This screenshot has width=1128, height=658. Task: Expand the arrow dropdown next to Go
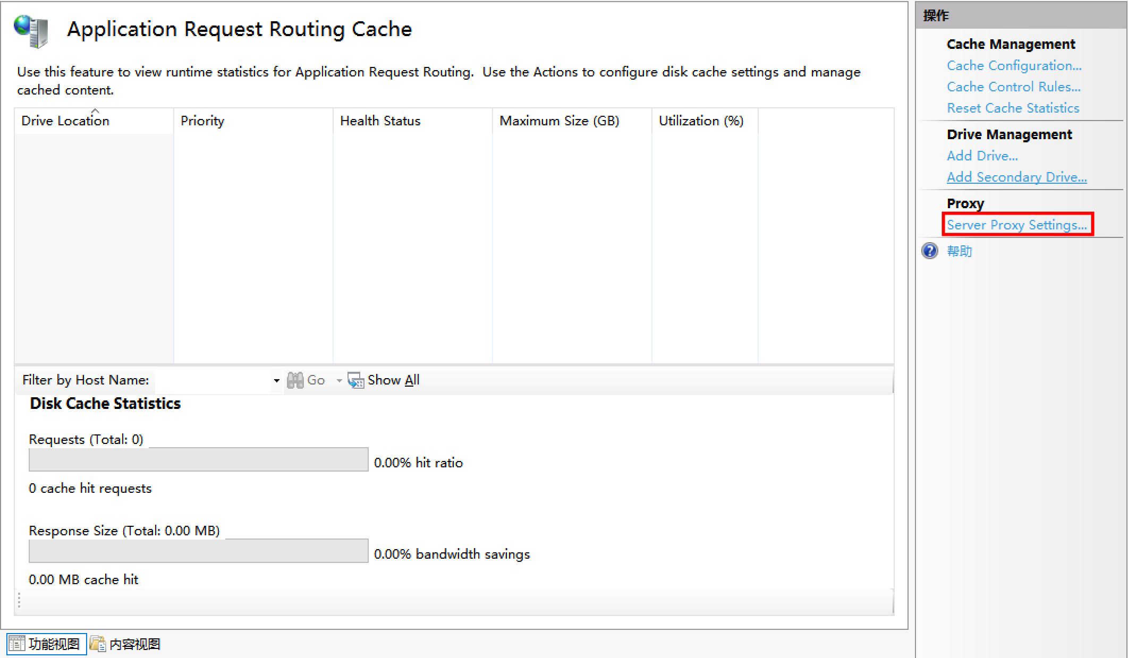click(339, 380)
